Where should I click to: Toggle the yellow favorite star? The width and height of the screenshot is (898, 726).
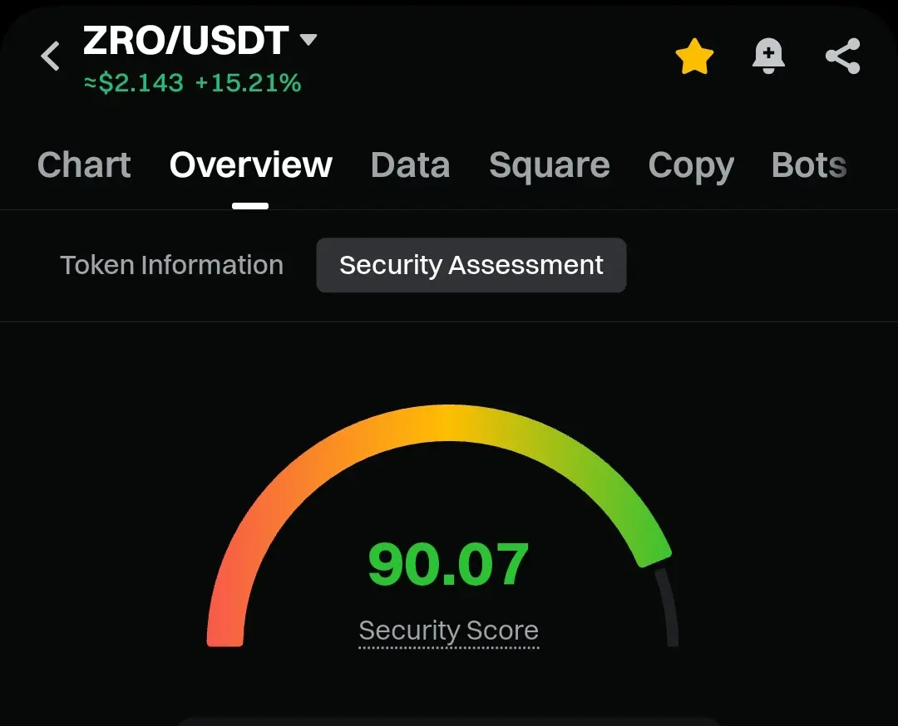coord(694,56)
